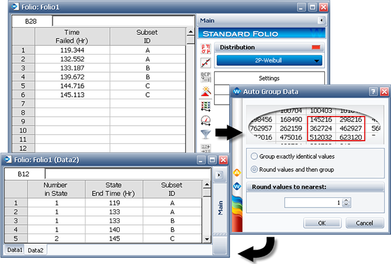The image size is (391, 264).
Task: Switch to the Data1 sheet tab
Action: pos(14,250)
